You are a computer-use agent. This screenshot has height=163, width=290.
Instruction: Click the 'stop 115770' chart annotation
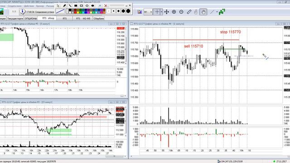(x=231, y=32)
